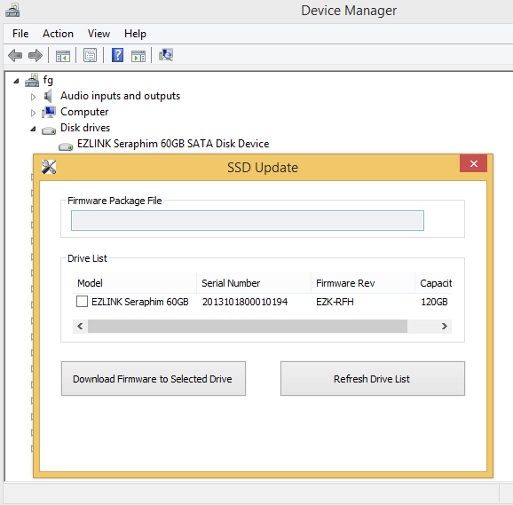Click the show/hide console tree icon

pyautogui.click(x=63, y=56)
